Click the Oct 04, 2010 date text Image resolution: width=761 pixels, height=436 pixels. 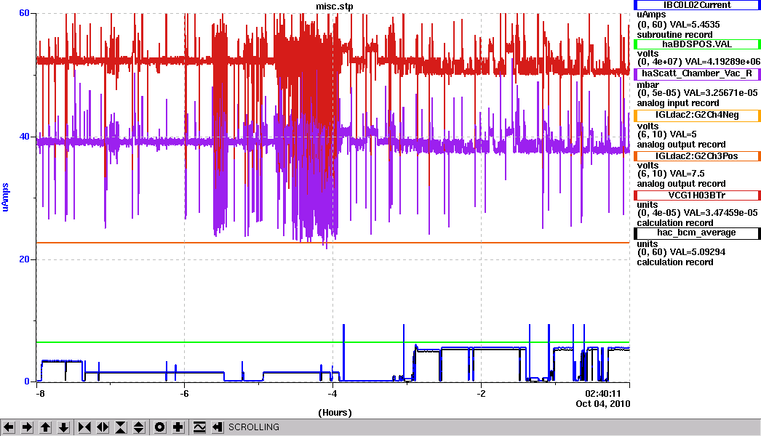pyautogui.click(x=603, y=403)
